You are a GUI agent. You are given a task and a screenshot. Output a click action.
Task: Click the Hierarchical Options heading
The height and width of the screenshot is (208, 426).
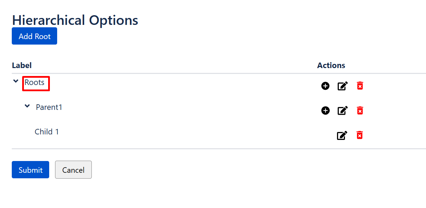pos(75,20)
